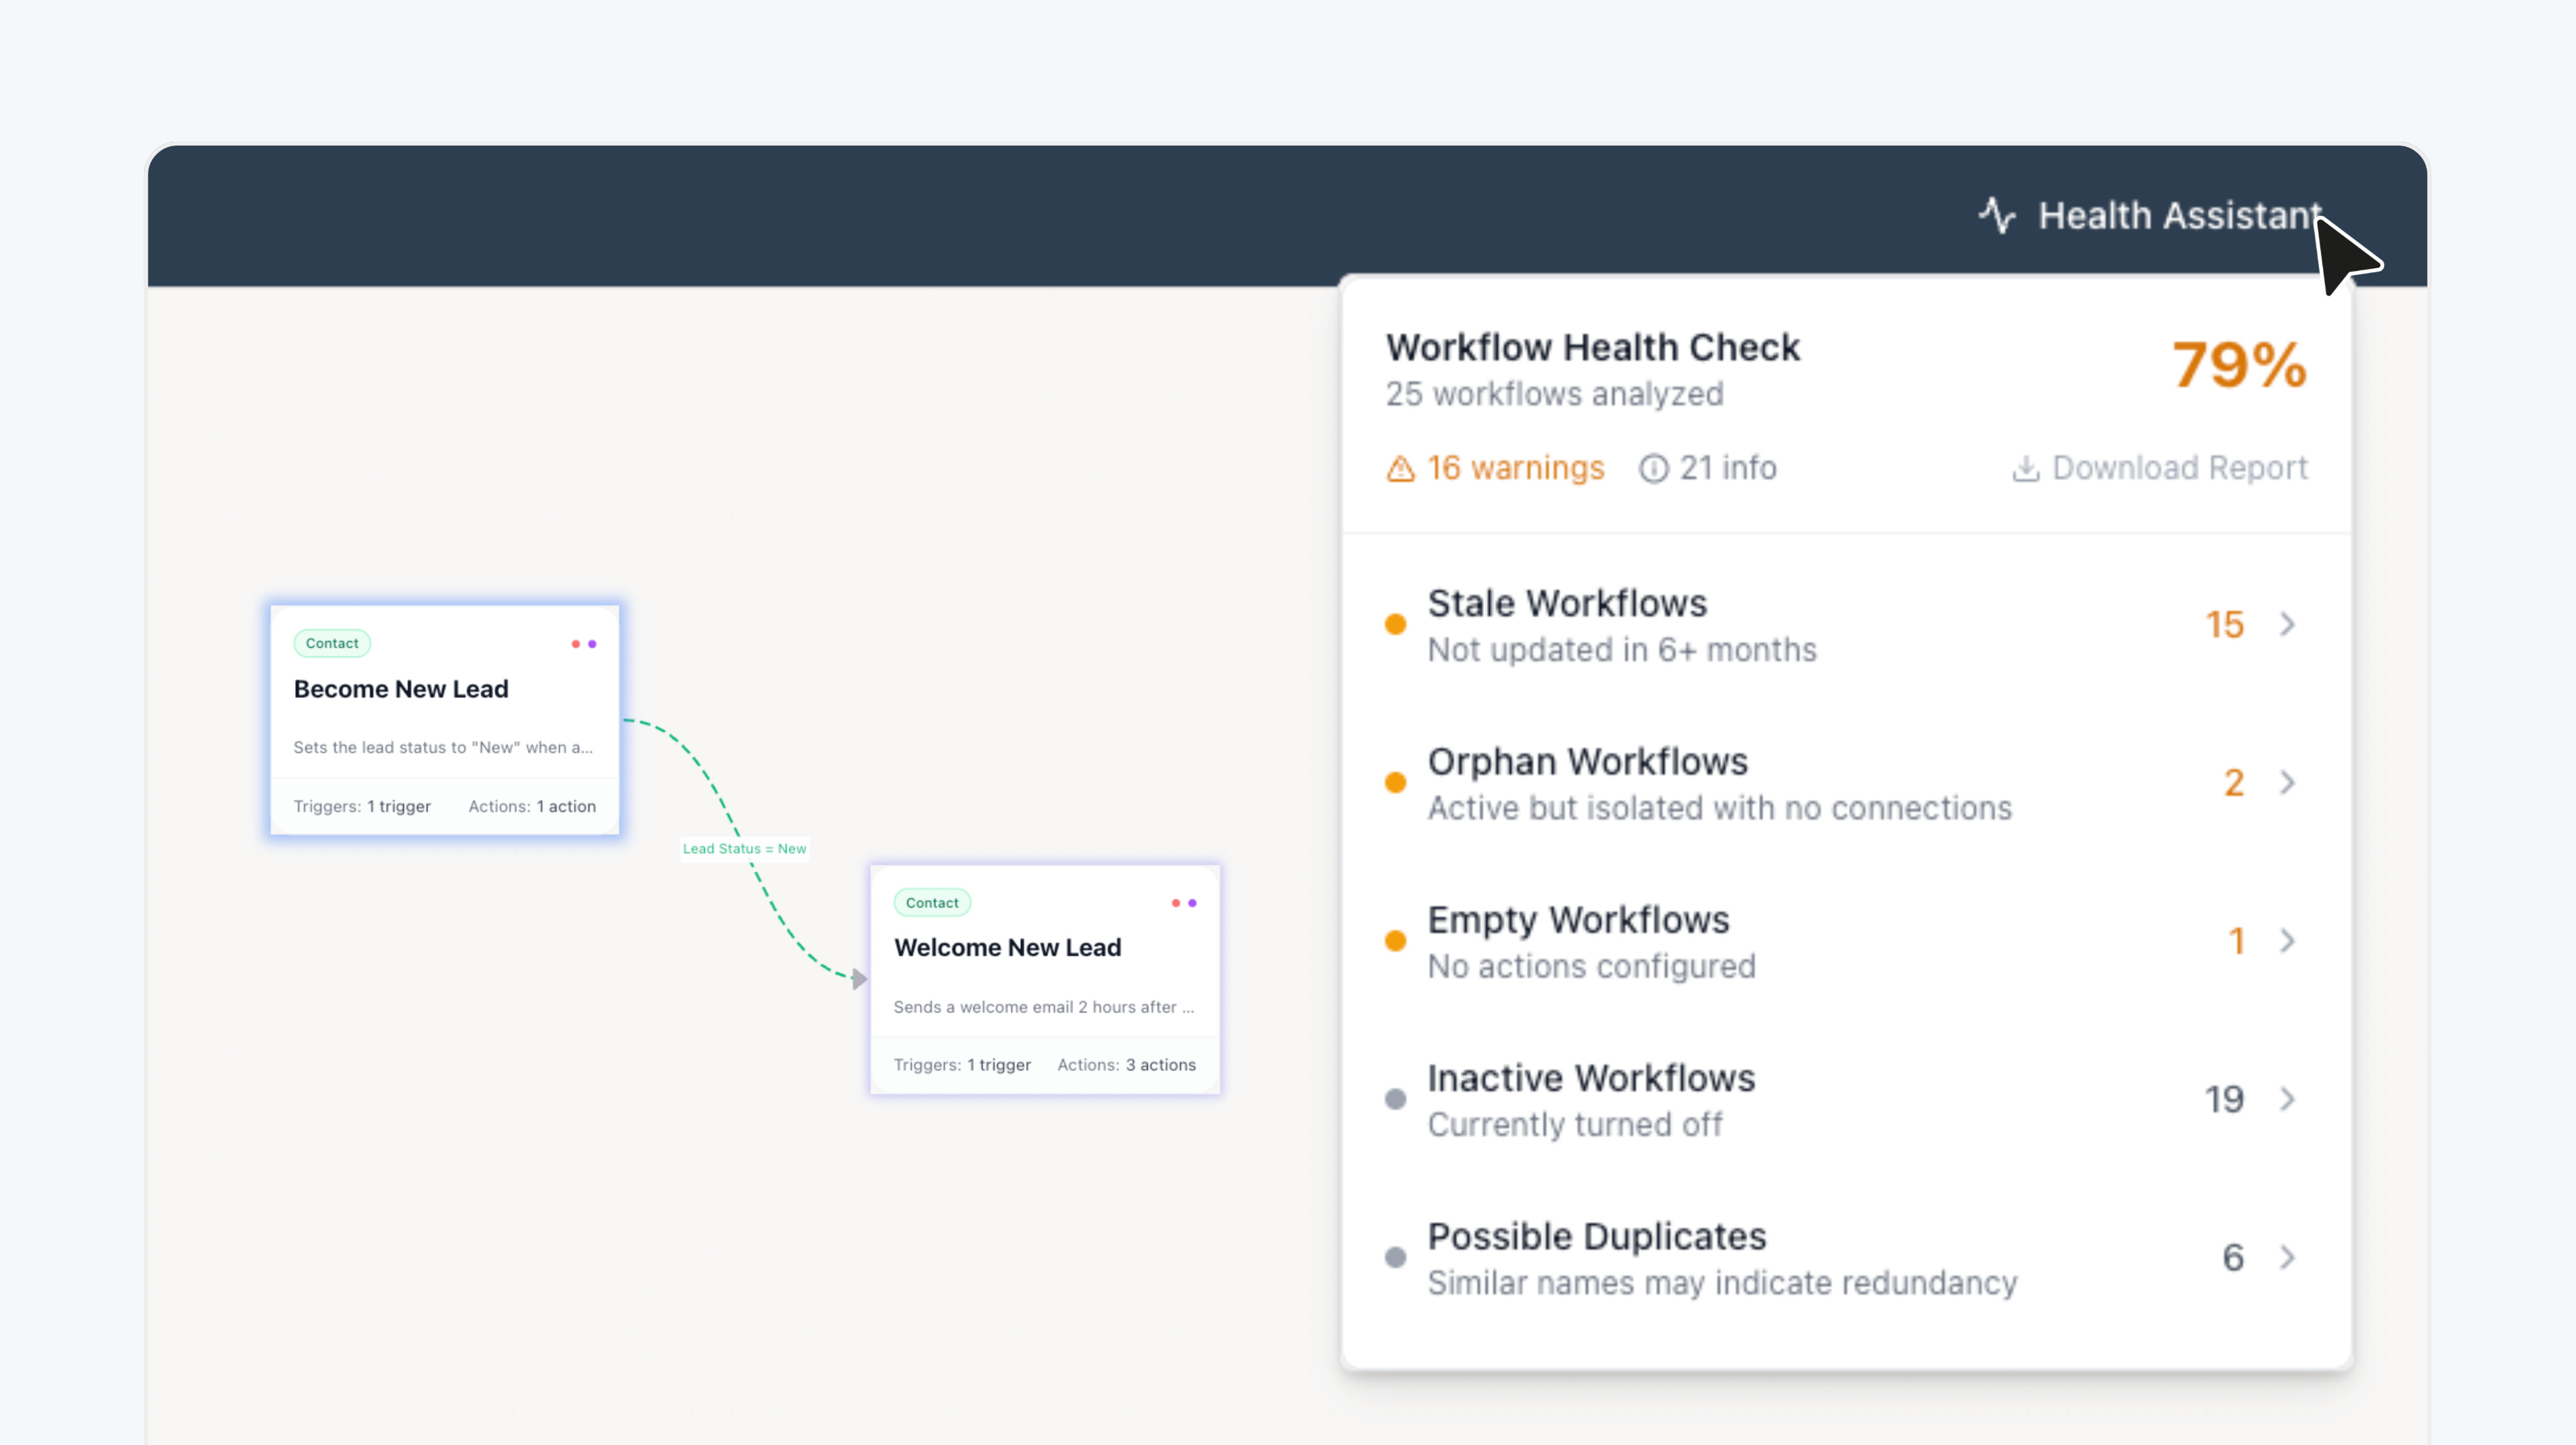Filter by 16 warnings
The width and height of the screenshot is (2576, 1445).
click(x=1495, y=467)
